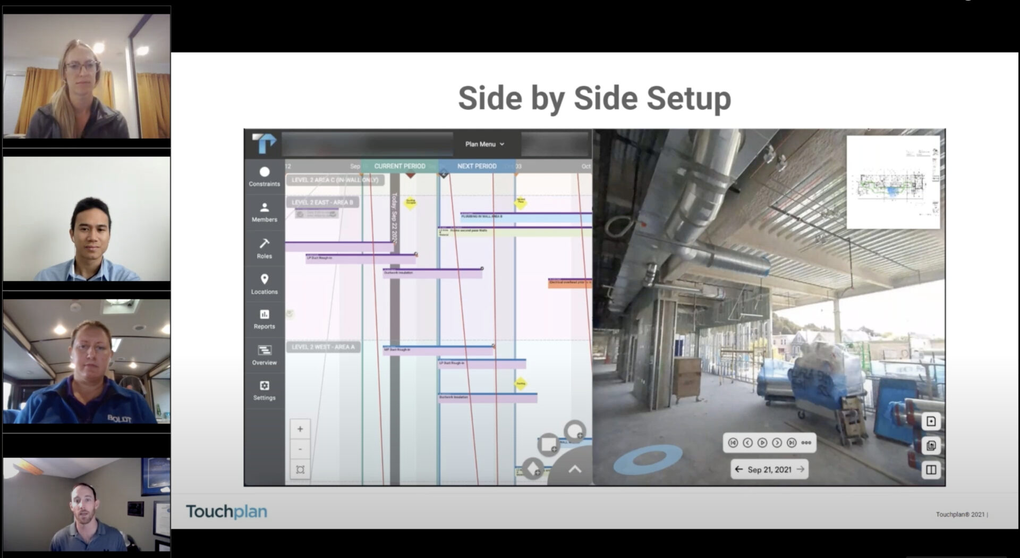The height and width of the screenshot is (558, 1020).
Task: Click the LEVEL 2 WEST - AREA A label
Action: pyautogui.click(x=323, y=347)
